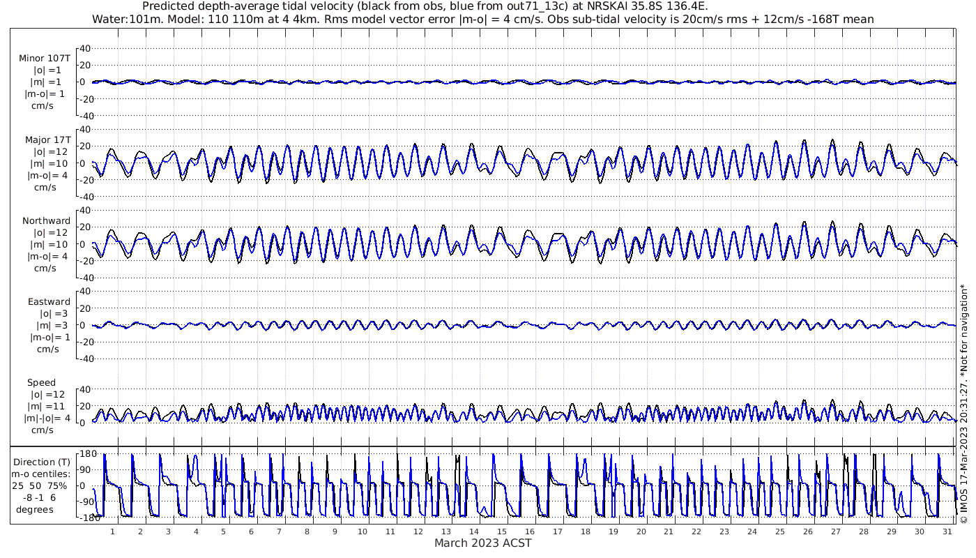Click the 'Minor 107T' panel label
This screenshot has height=558, width=976.
(x=45, y=59)
